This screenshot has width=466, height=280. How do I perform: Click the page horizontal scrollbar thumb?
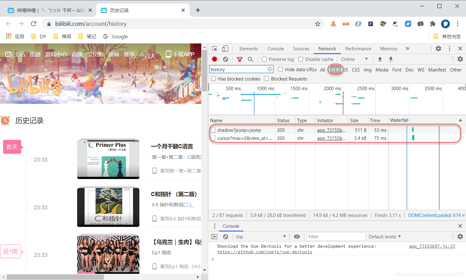coord(55,277)
